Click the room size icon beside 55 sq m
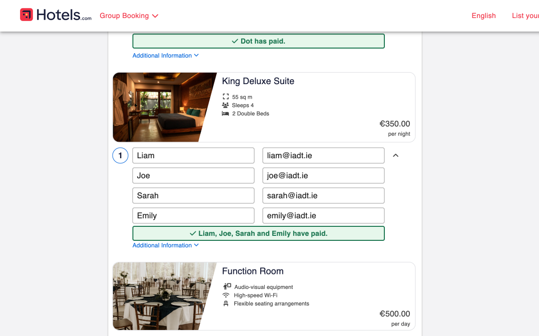 [x=226, y=97]
